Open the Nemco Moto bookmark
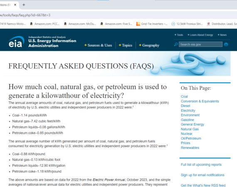This screenshot has width=237, height=187. click(13, 24)
